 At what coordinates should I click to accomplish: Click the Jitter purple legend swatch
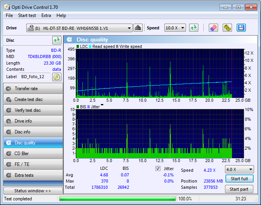89,107
